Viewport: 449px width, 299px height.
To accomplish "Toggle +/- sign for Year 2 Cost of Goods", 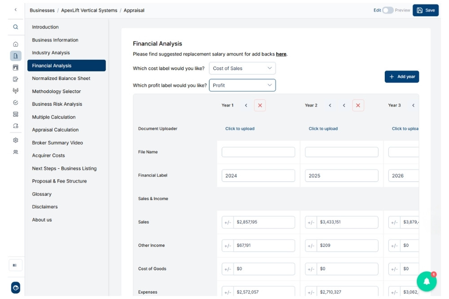I will pyautogui.click(x=311, y=269).
